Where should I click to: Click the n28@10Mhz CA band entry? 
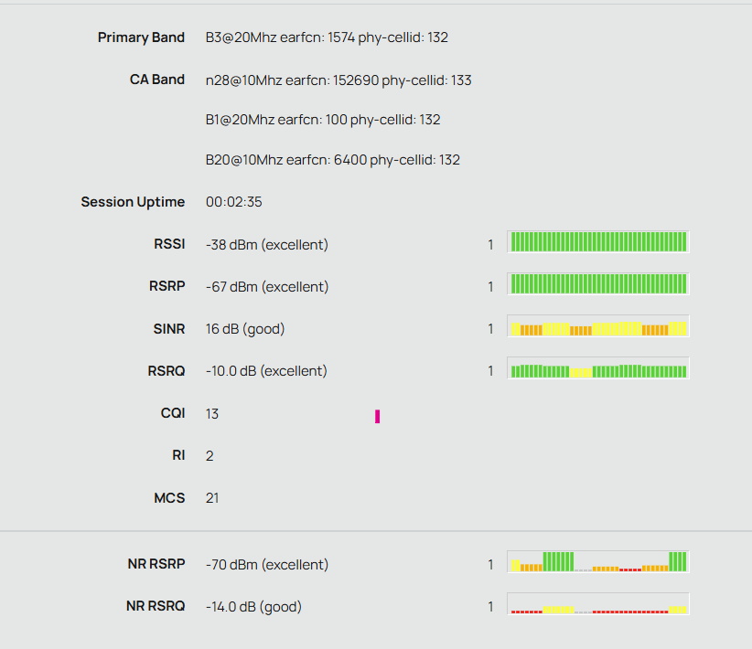(x=338, y=80)
